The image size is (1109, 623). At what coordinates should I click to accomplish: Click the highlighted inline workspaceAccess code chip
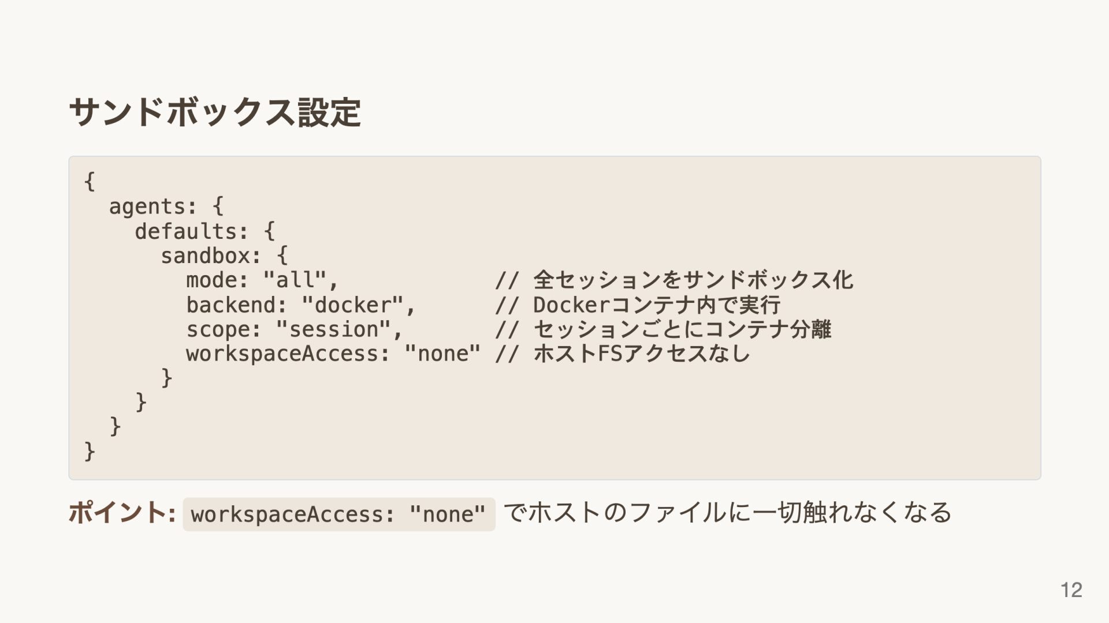point(338,514)
